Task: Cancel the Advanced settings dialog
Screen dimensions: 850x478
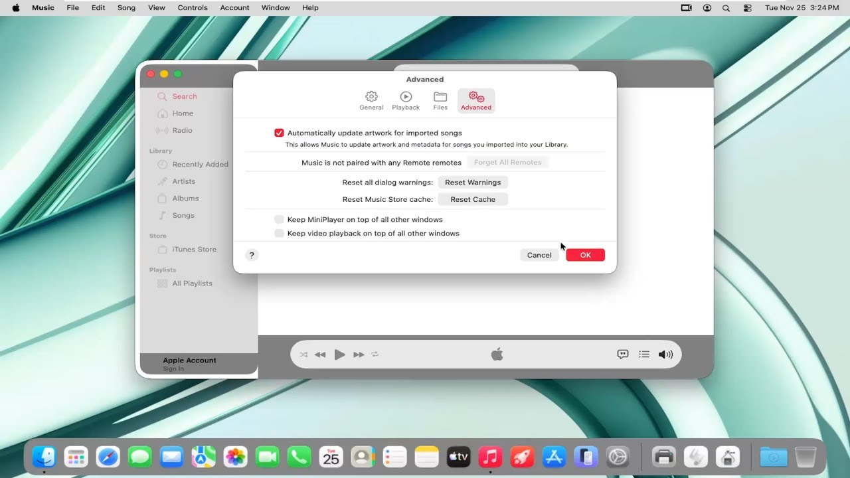Action: click(539, 255)
